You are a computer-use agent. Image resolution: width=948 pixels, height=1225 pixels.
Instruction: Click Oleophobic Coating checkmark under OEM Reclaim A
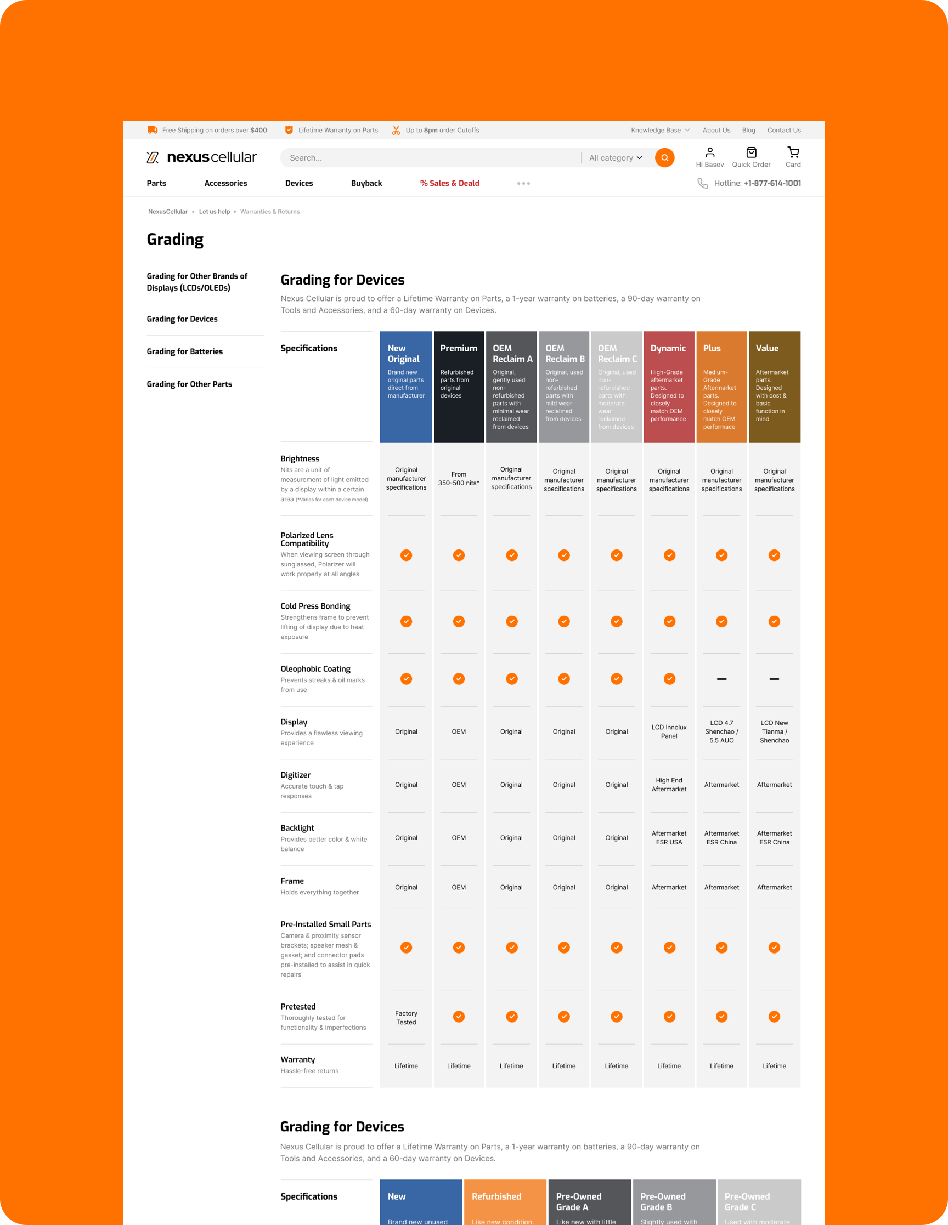[512, 679]
